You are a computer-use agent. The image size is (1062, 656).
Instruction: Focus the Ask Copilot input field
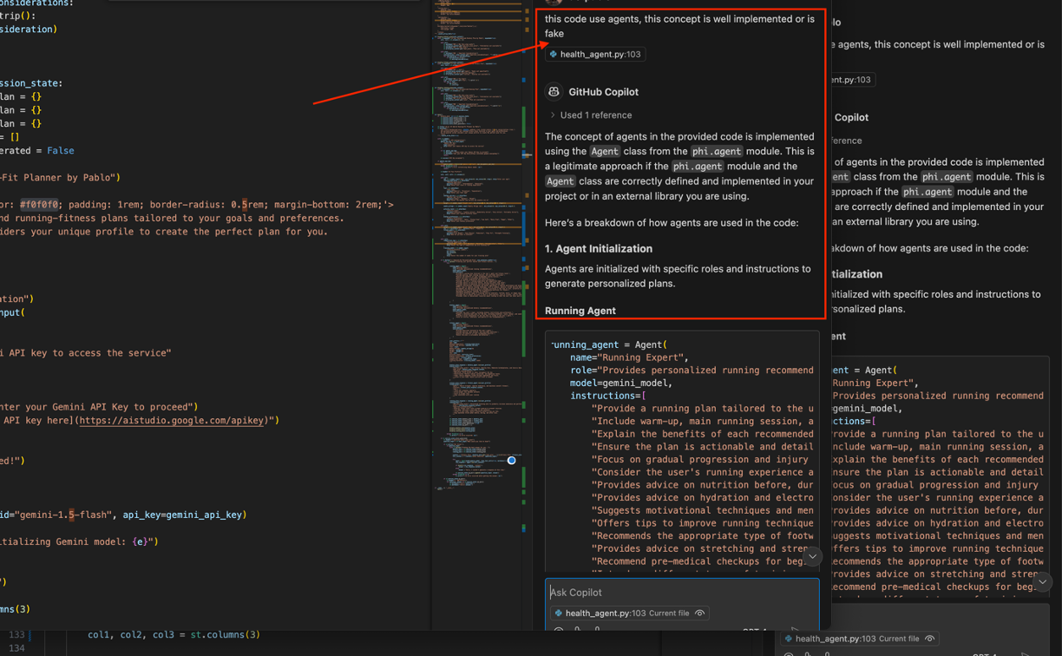[681, 593]
